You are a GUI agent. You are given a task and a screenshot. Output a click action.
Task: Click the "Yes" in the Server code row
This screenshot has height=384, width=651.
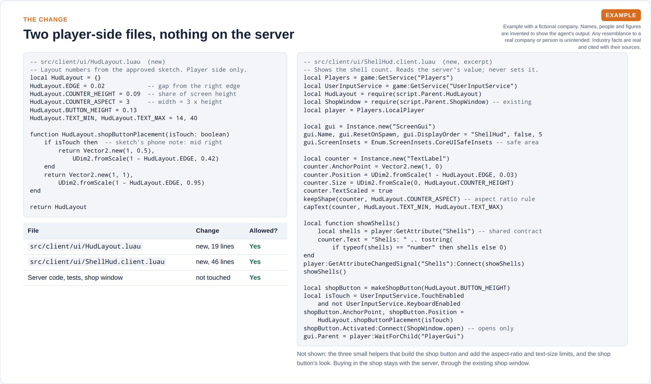point(255,277)
